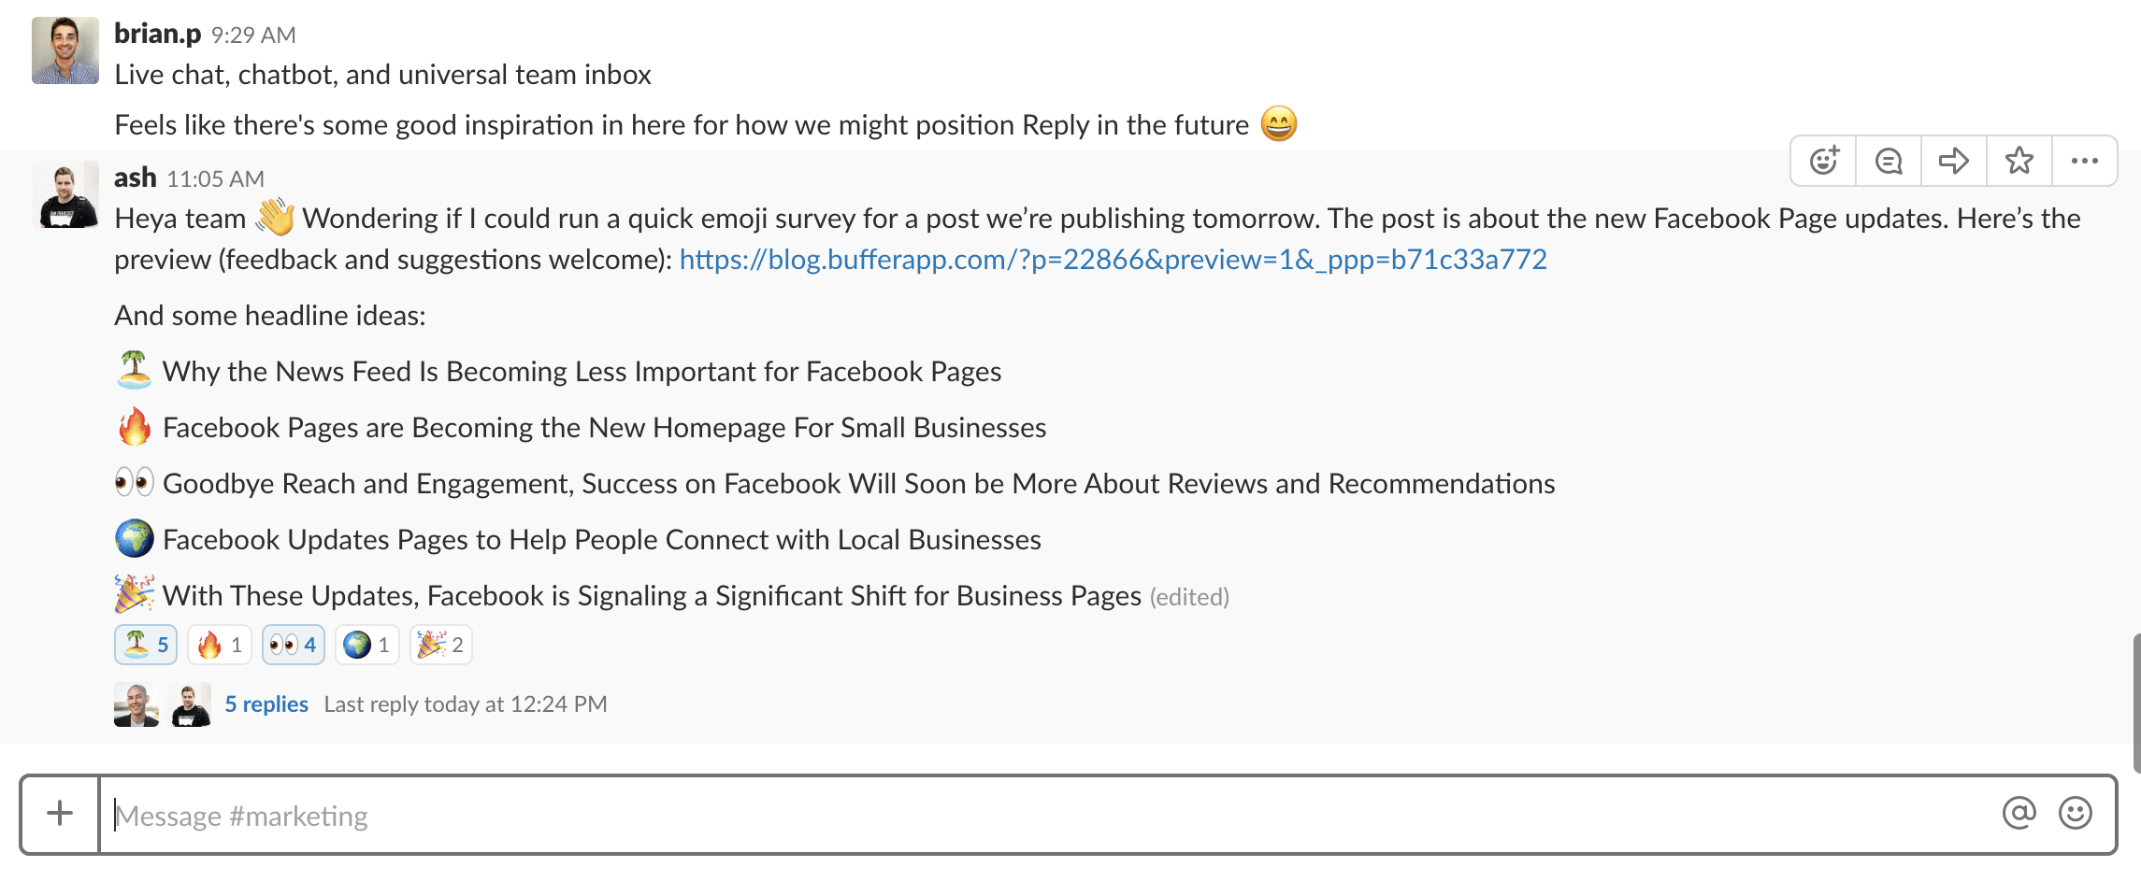Toggle the fire emoji reaction
Screen dimensions: 2141x881
coord(219,644)
